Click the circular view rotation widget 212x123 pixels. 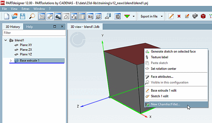click(x=78, y=40)
